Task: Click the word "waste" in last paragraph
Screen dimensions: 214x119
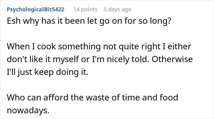Action: (98, 98)
